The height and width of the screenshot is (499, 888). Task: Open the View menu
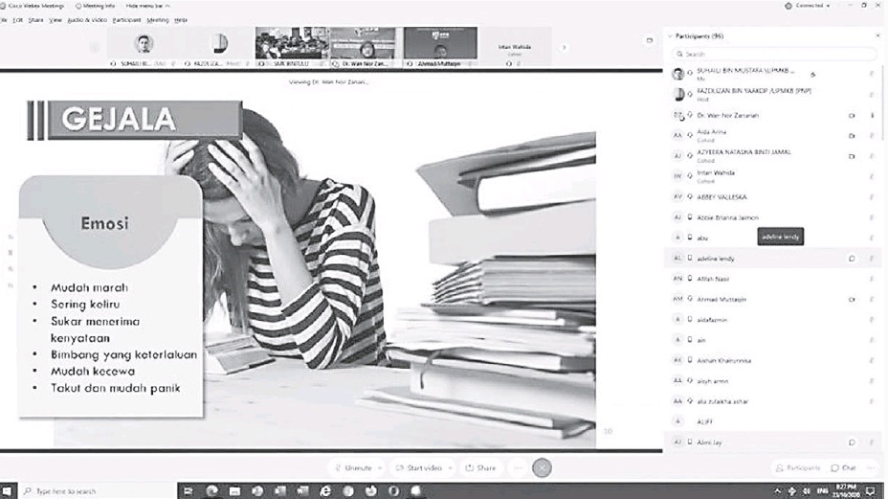click(x=55, y=20)
